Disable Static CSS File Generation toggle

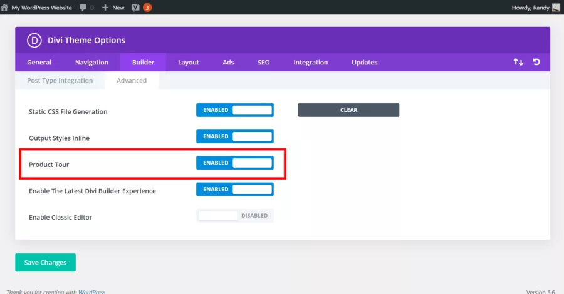pyautogui.click(x=235, y=110)
